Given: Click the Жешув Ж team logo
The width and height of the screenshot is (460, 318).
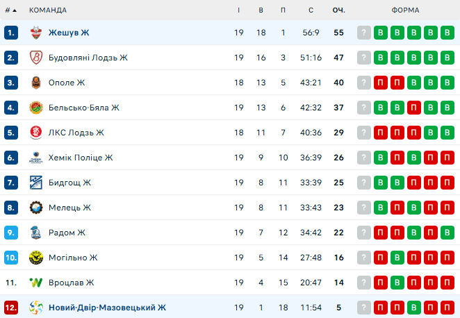Looking at the screenshot, I should tap(36, 33).
